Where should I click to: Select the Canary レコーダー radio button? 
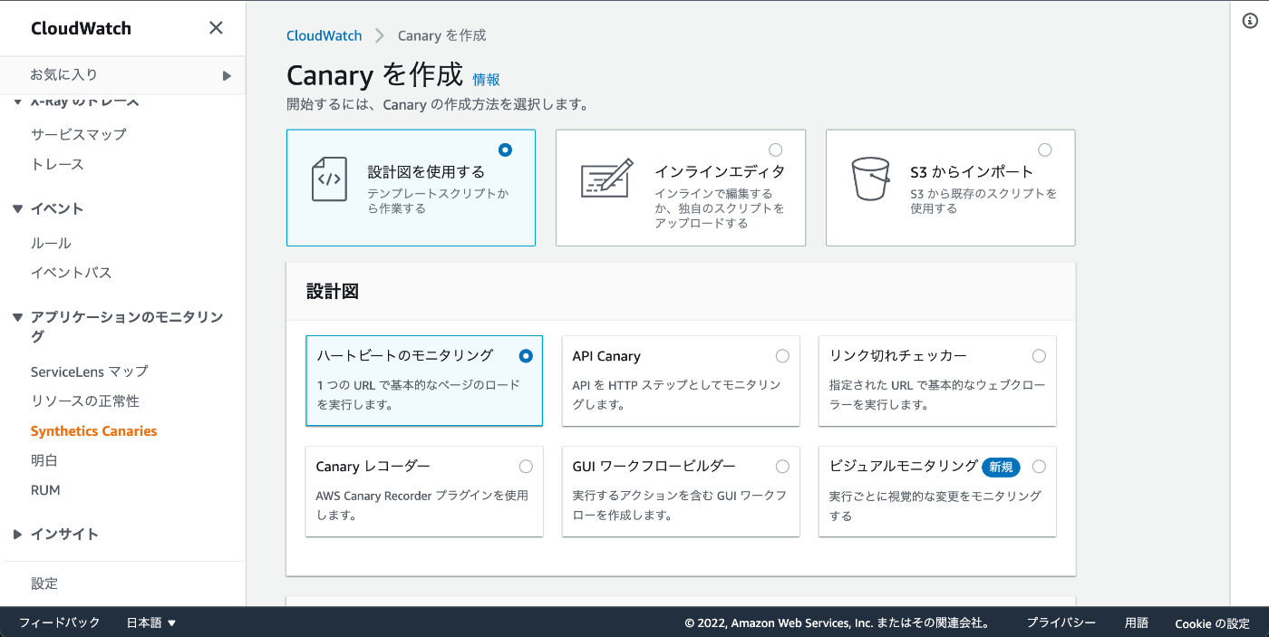[x=526, y=467]
